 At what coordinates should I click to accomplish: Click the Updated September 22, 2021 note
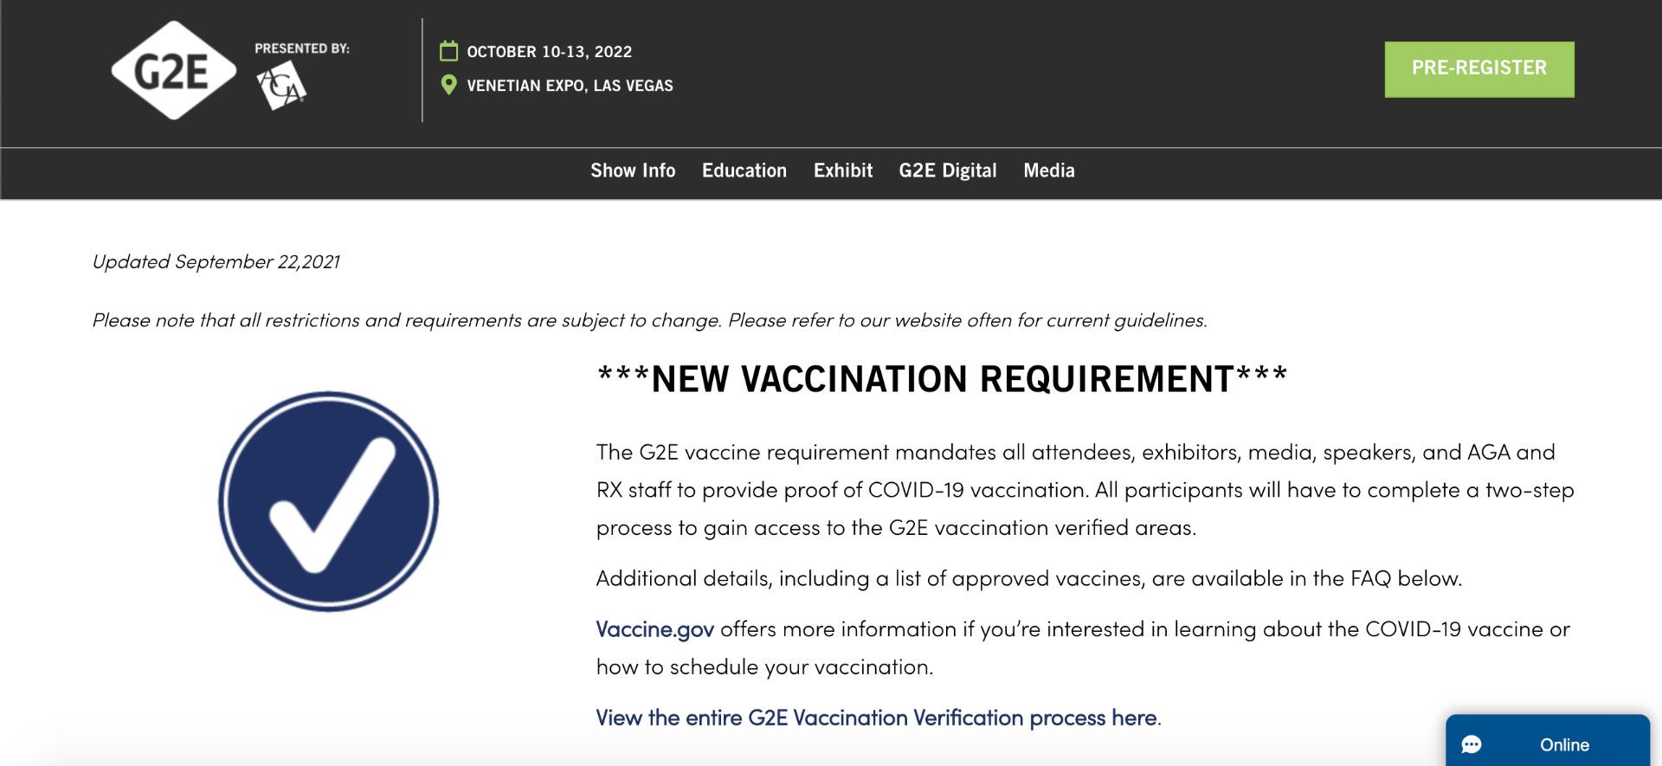[x=216, y=261]
